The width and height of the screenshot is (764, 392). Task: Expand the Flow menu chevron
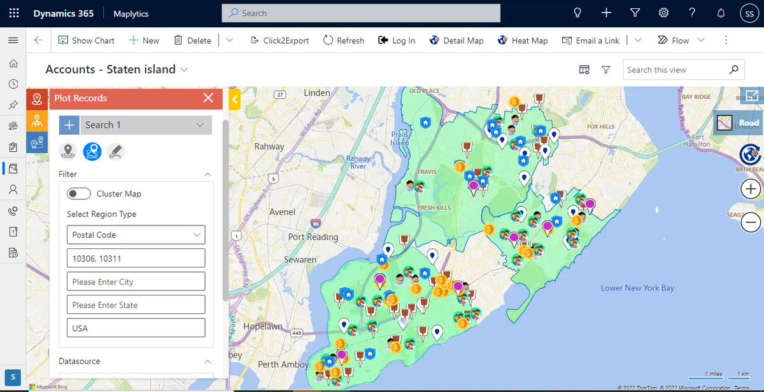[701, 40]
